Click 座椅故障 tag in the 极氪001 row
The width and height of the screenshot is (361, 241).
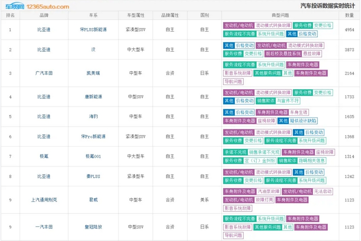point(325,152)
